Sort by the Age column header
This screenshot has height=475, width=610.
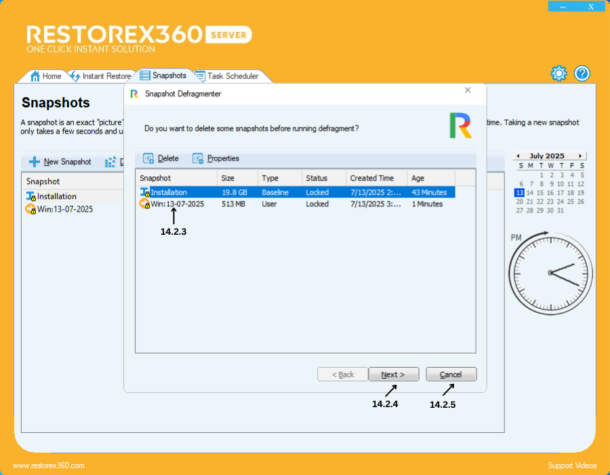tap(431, 178)
